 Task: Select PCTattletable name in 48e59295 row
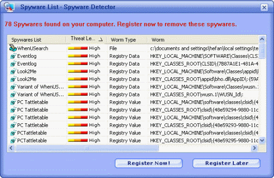pyautogui.click(x=32, y=141)
